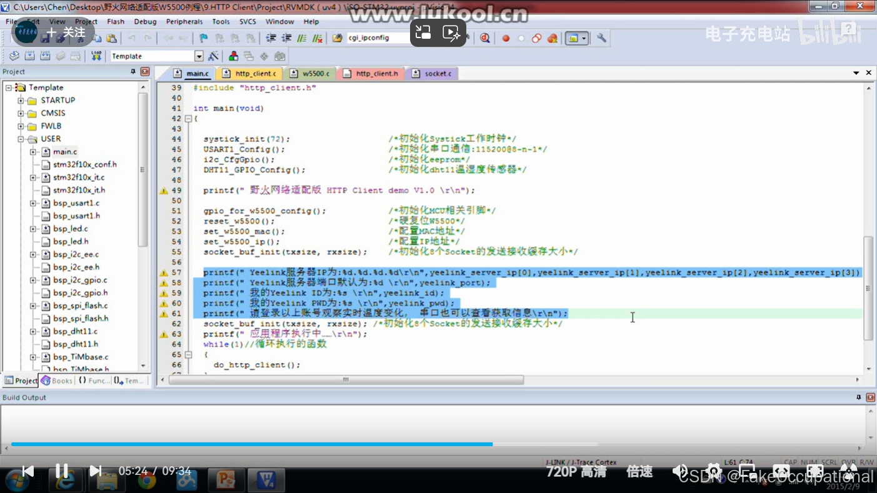
Task: Insert a bookmark with the flag icon
Action: pos(203,38)
